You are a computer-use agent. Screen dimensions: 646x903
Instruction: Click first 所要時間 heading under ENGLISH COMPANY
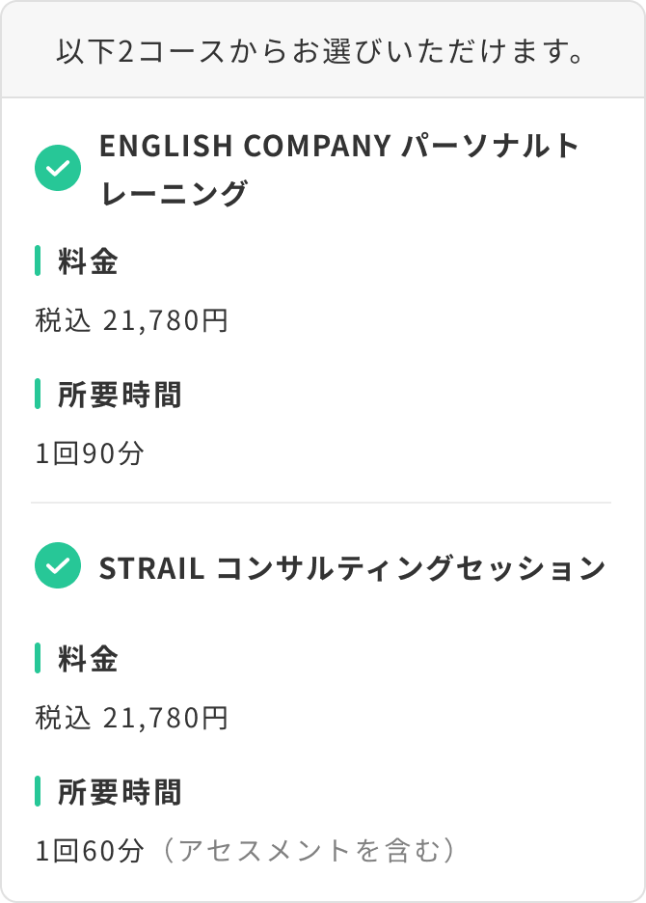(x=120, y=395)
